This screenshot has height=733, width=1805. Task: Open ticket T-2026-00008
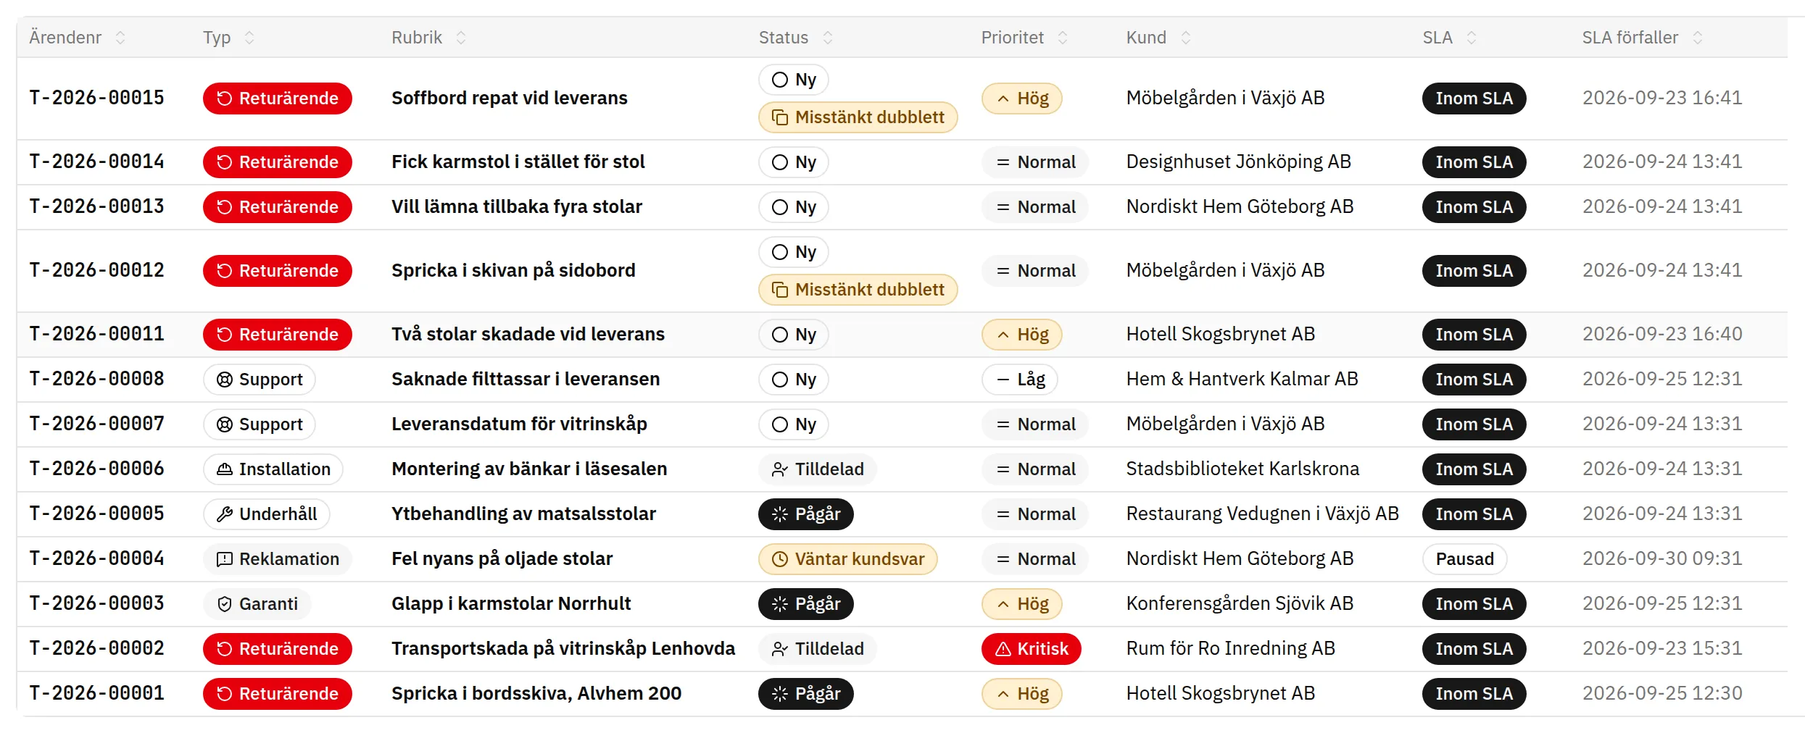pos(97,380)
